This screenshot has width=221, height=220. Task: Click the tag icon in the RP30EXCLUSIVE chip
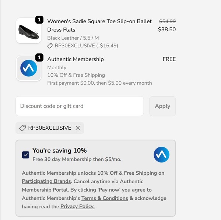click(x=22, y=128)
